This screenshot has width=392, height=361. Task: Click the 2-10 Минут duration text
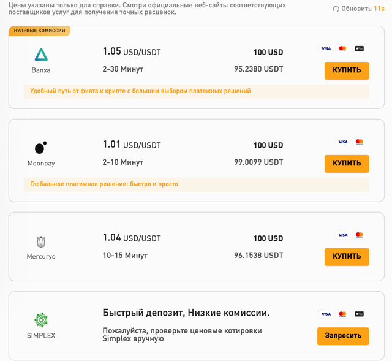click(123, 162)
